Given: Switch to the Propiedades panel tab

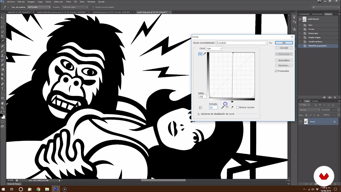Looking at the screenshot, I should (x=304, y=14).
